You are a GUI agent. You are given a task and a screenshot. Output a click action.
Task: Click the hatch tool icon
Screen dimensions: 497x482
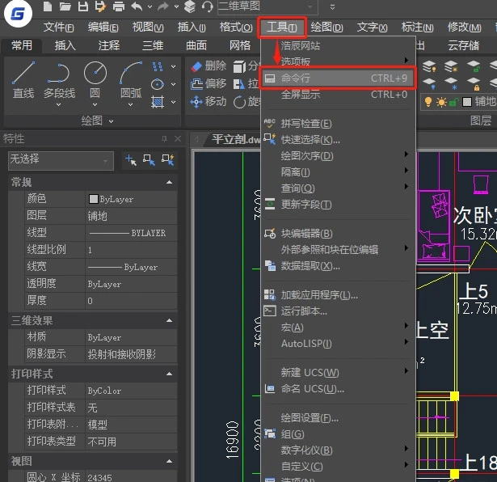tap(158, 102)
